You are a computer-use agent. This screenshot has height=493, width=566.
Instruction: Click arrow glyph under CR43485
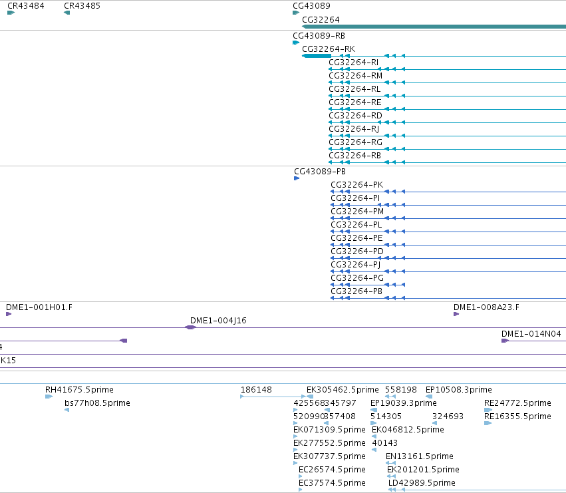tap(67, 13)
